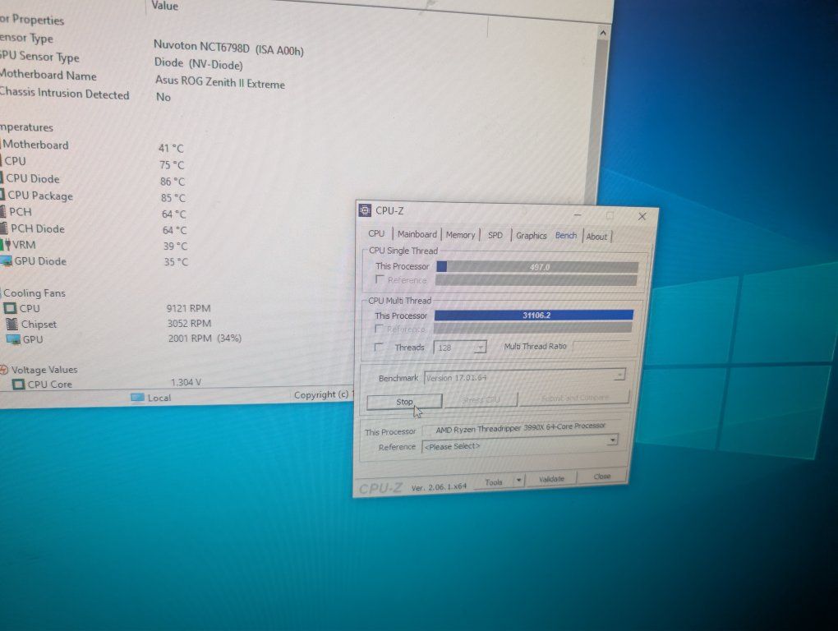Toggle the Threads checkbox
This screenshot has width=838, height=631.
coord(378,348)
